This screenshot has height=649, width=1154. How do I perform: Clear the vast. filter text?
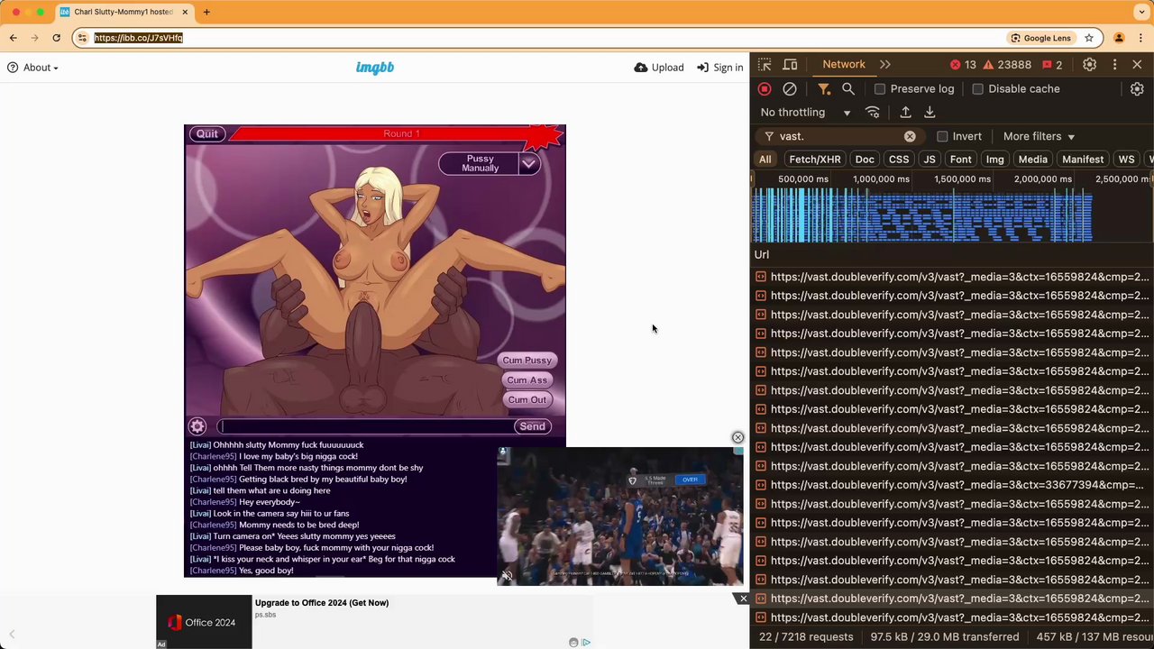pos(910,136)
